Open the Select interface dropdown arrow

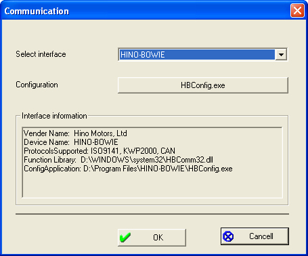(x=281, y=54)
